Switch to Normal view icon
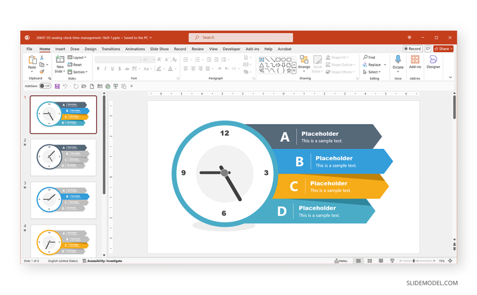The width and height of the screenshot is (477, 295). tap(359, 261)
